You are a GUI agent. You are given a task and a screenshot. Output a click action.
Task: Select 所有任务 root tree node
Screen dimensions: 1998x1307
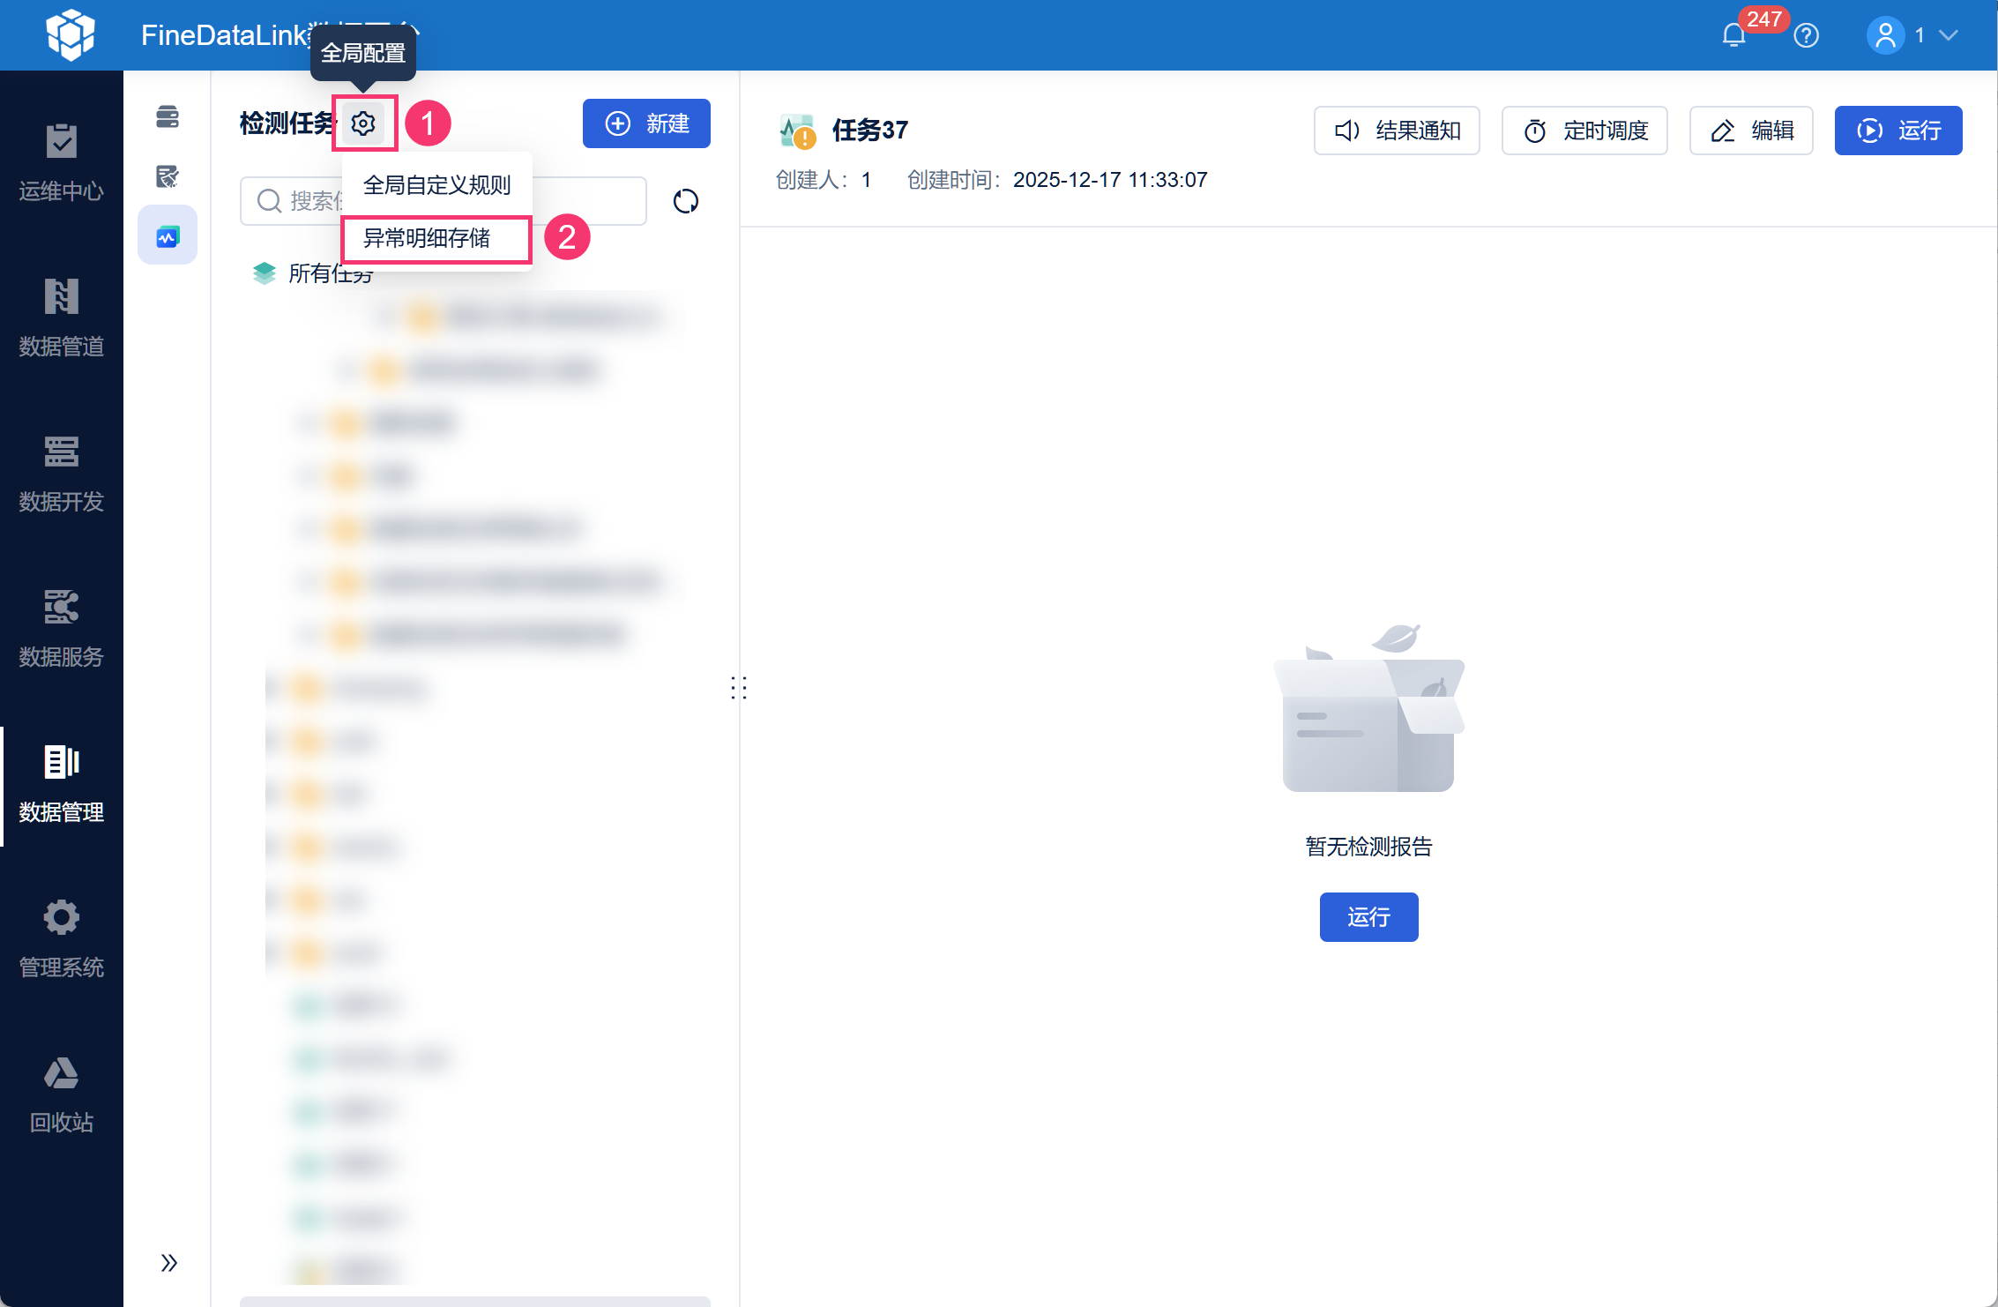coord(331,273)
